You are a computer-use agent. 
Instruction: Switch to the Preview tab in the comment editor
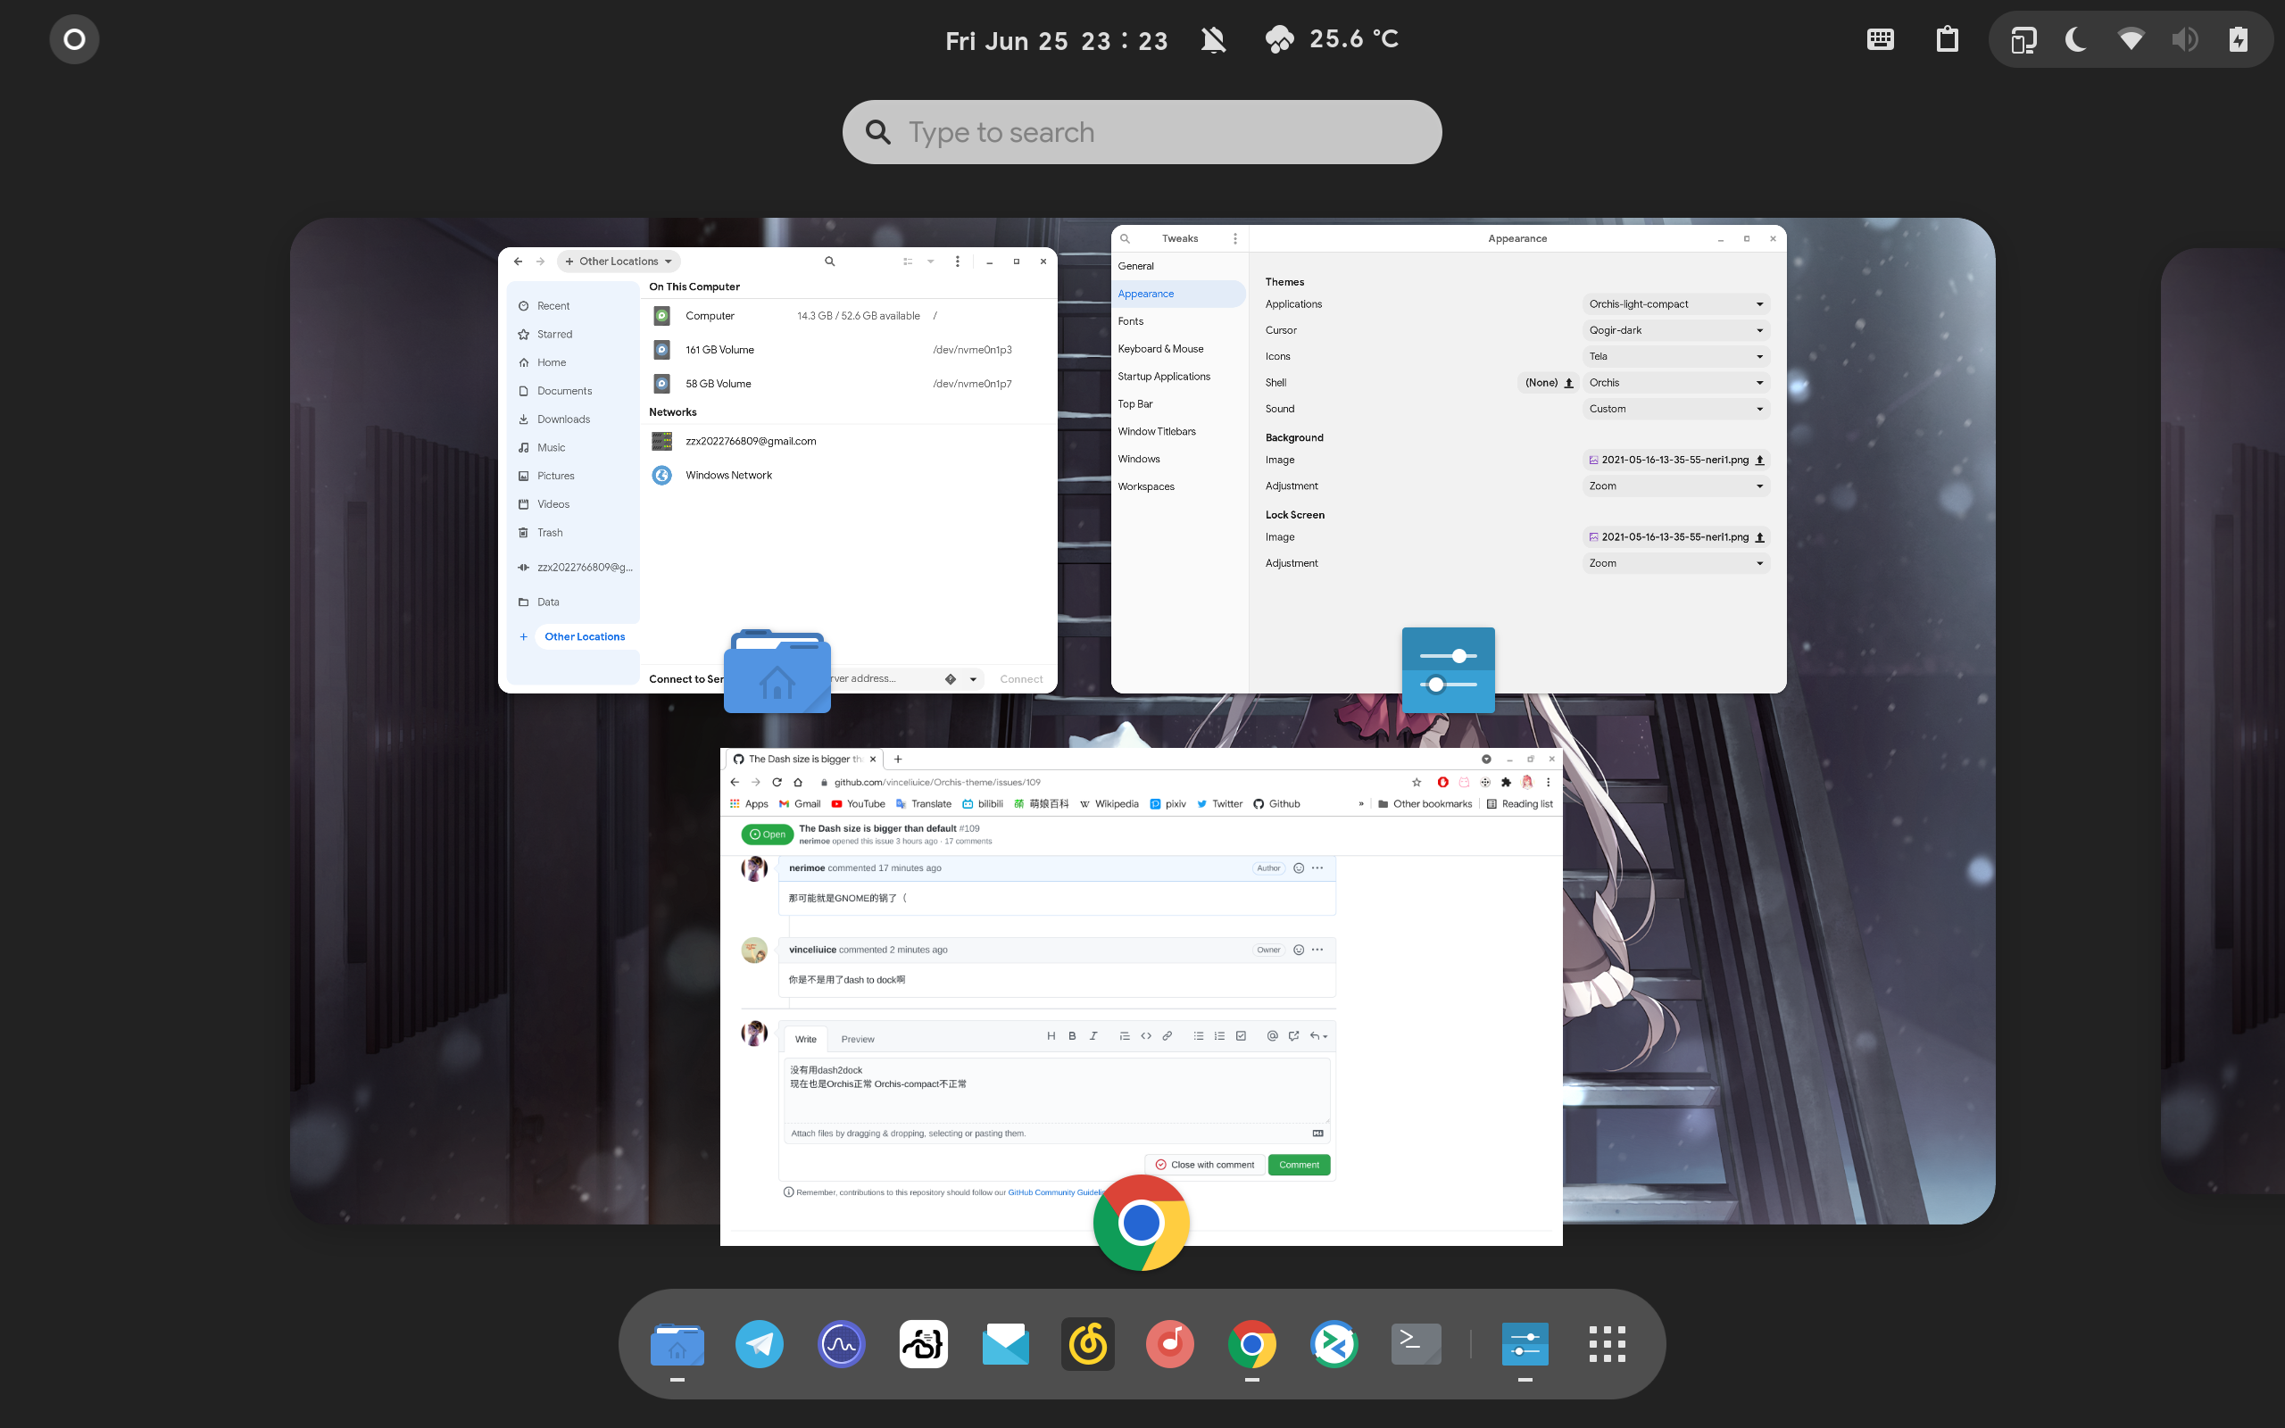click(x=858, y=1039)
